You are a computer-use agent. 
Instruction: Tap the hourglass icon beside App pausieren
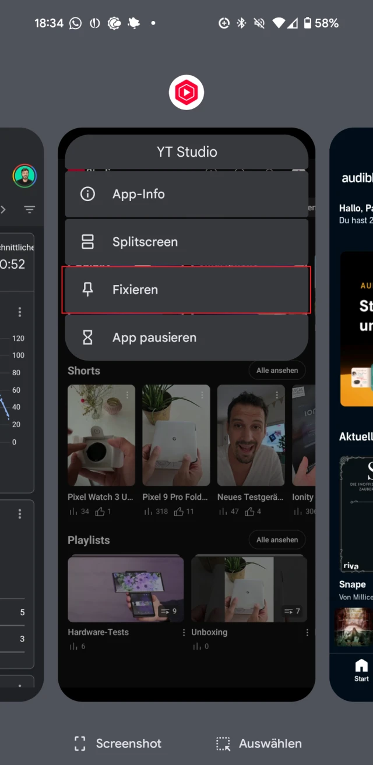pos(87,337)
